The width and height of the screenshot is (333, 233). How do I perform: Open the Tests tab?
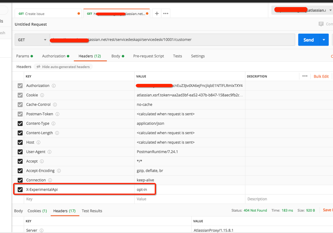(x=177, y=56)
